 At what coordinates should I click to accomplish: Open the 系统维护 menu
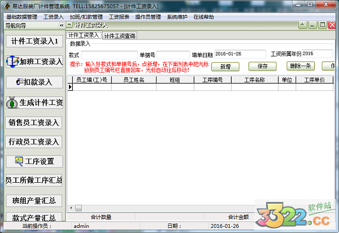[177, 17]
